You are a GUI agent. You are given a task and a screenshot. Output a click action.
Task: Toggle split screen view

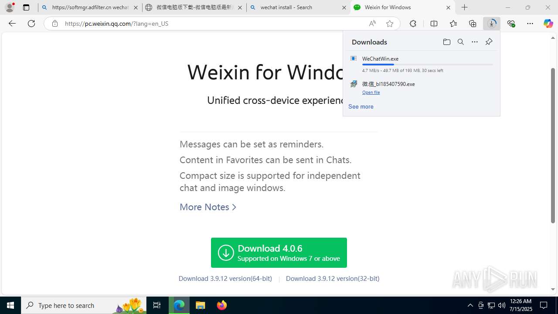point(434,24)
